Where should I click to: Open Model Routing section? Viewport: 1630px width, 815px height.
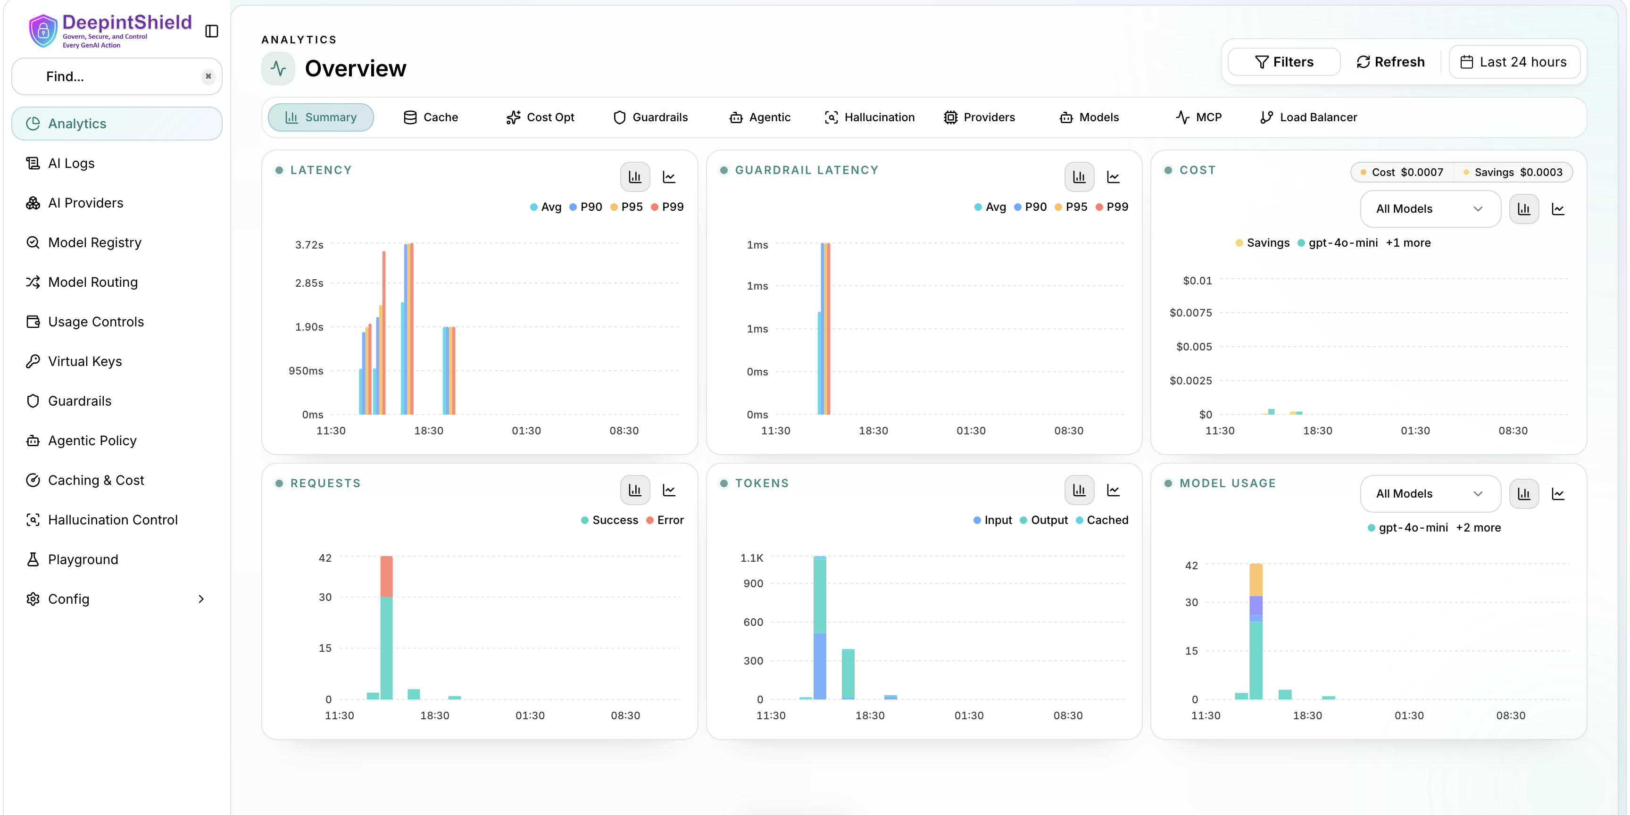[x=117, y=282]
